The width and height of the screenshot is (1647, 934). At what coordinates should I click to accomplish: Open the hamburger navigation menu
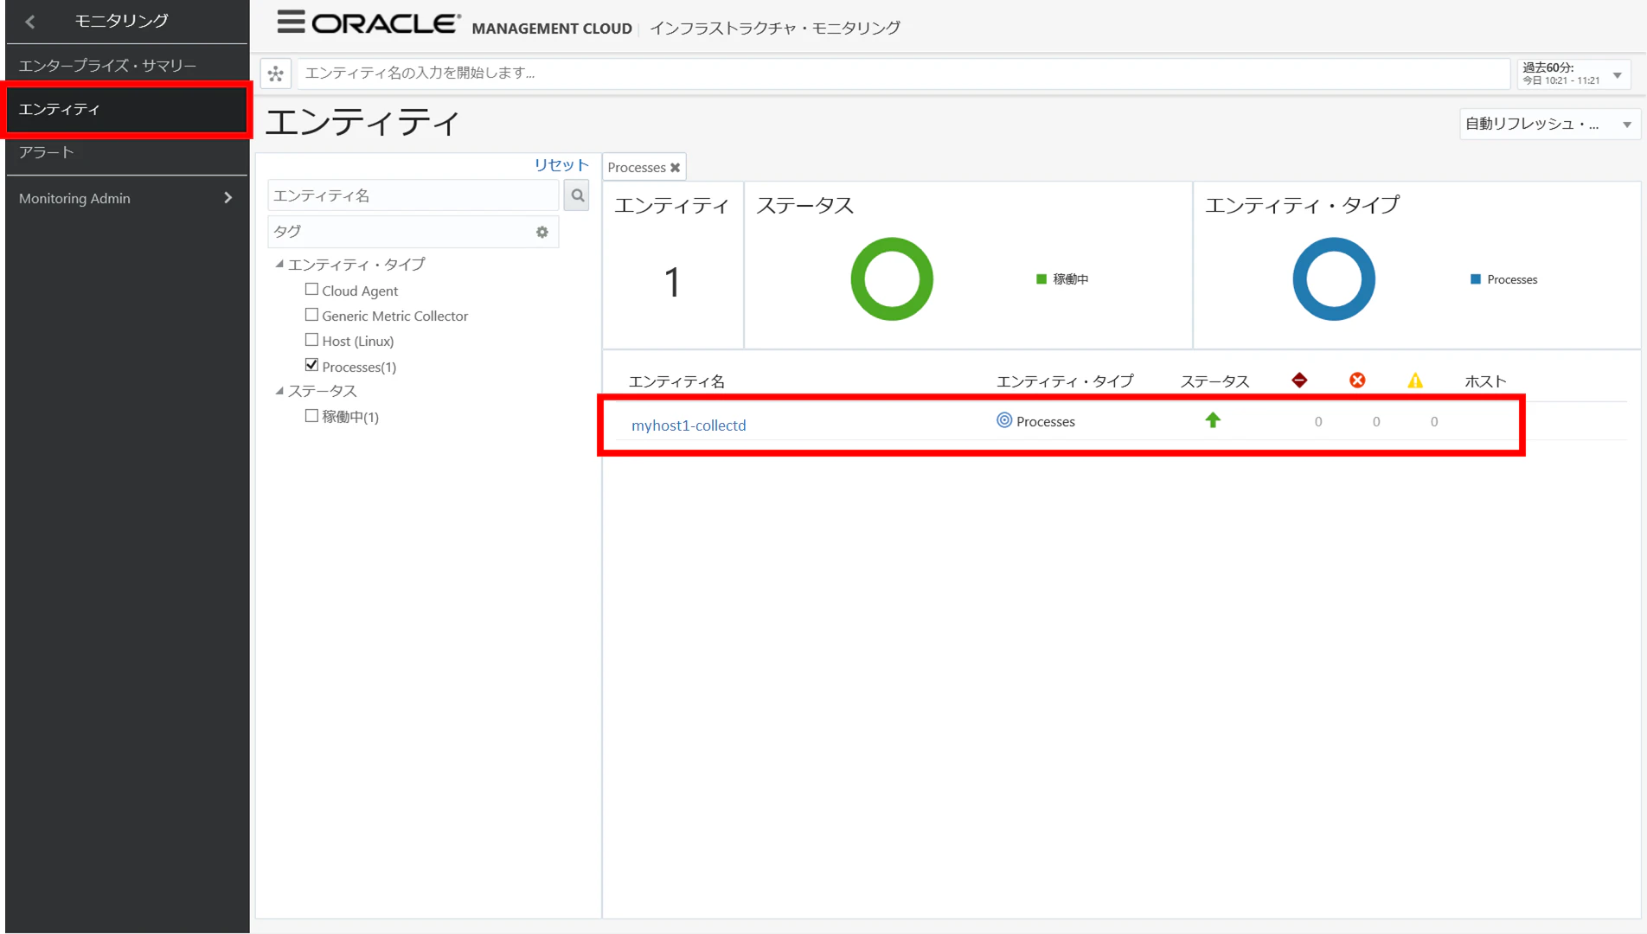291,22
